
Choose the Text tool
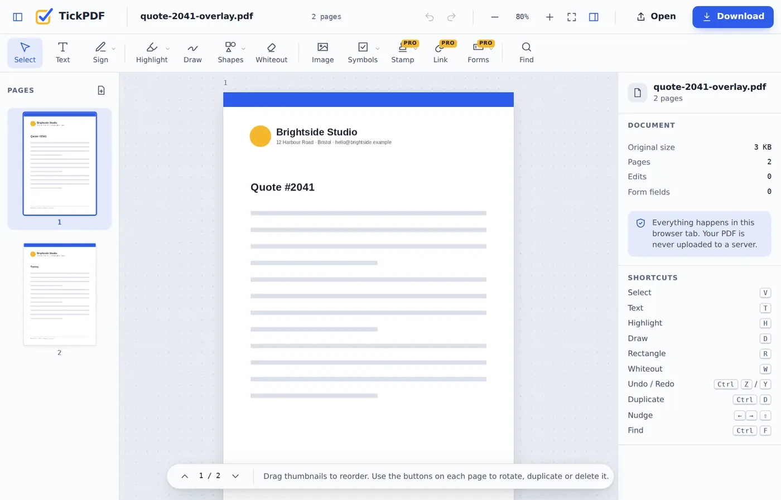pos(63,52)
